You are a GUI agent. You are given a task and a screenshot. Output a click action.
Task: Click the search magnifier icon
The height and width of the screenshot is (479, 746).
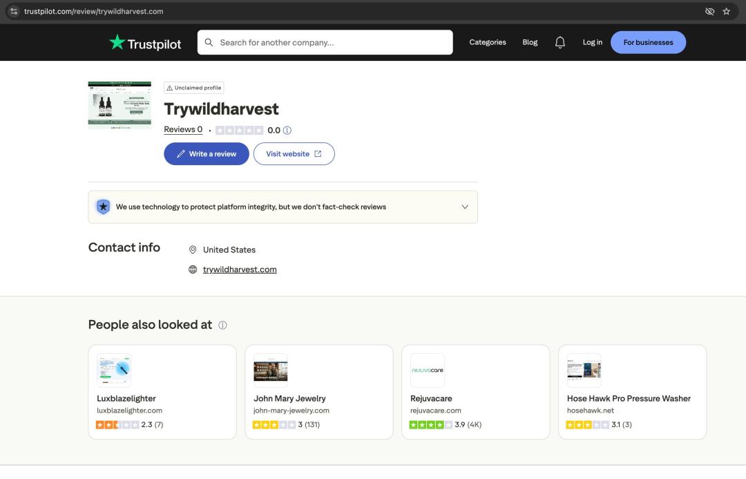pyautogui.click(x=209, y=42)
